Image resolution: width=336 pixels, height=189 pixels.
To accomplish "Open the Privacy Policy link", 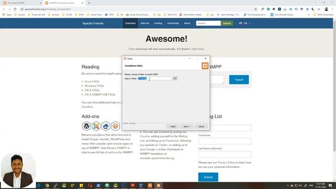I will point(226,162).
